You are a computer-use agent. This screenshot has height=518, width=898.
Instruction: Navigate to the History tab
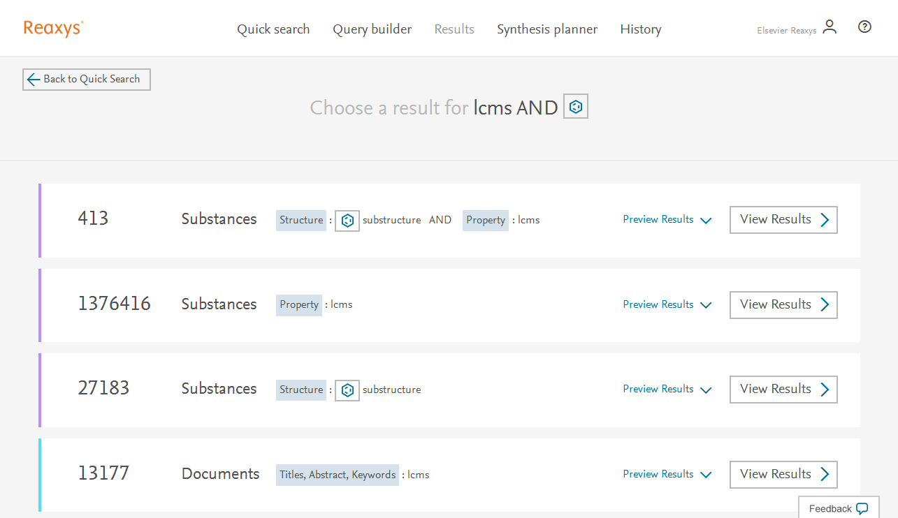coord(640,29)
